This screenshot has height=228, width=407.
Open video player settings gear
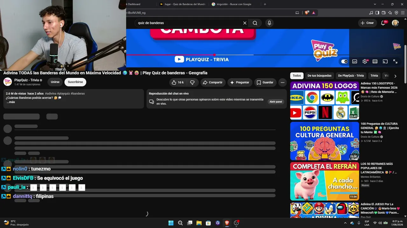(x=365, y=61)
